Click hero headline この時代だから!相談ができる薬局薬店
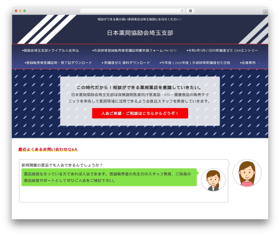The width and height of the screenshot is (280, 236). 139,88
